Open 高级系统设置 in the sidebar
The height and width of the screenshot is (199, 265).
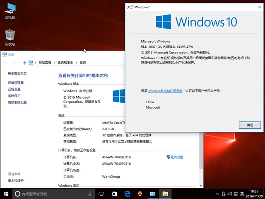tap(17, 102)
